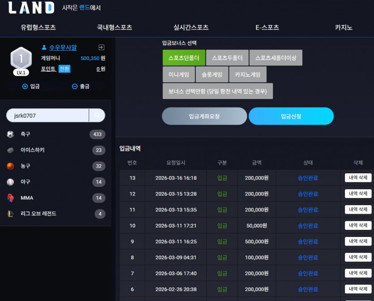Select the 스포츠두폴더 bonus option
Image resolution: width=374 pixels, height=301 pixels.
tap(227, 58)
